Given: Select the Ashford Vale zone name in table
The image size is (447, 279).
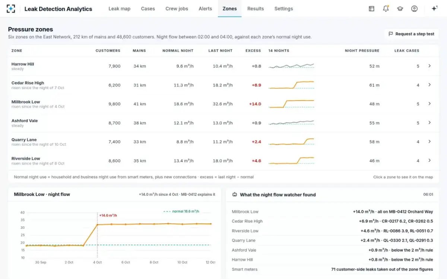Looking at the screenshot, I should point(25,121).
